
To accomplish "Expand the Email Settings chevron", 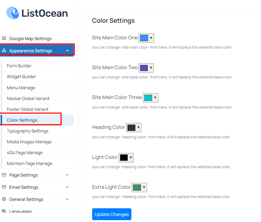I will pyautogui.click(x=67, y=187).
